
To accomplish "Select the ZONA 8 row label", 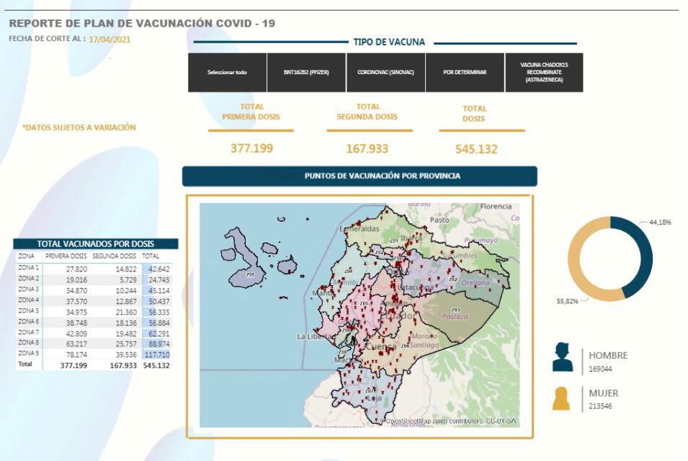I will coord(28,343).
